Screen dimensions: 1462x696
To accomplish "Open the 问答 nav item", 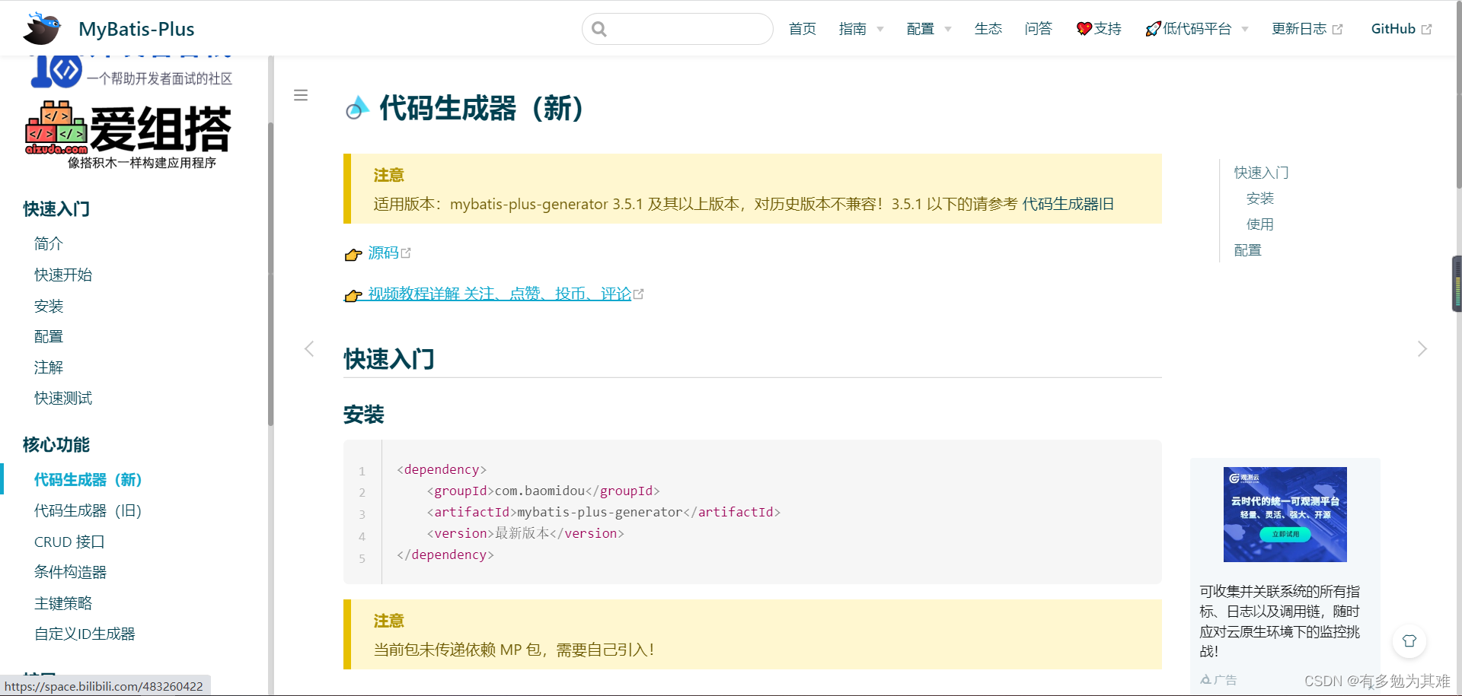I will (1038, 29).
